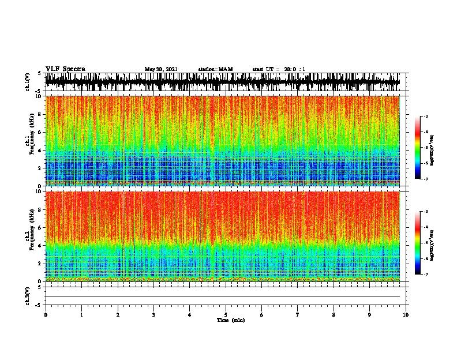
Task: Click the 8 kHz tick on ch.2 frequency axis
Action: (40, 210)
